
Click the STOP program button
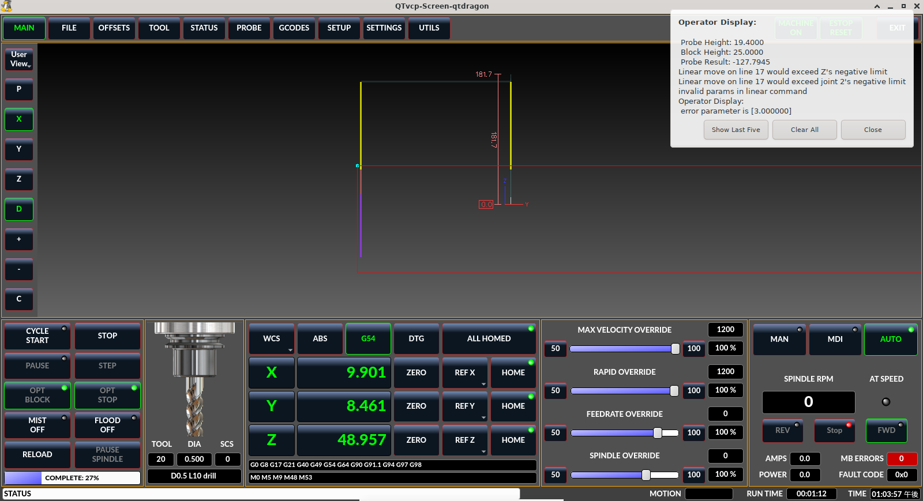point(107,336)
